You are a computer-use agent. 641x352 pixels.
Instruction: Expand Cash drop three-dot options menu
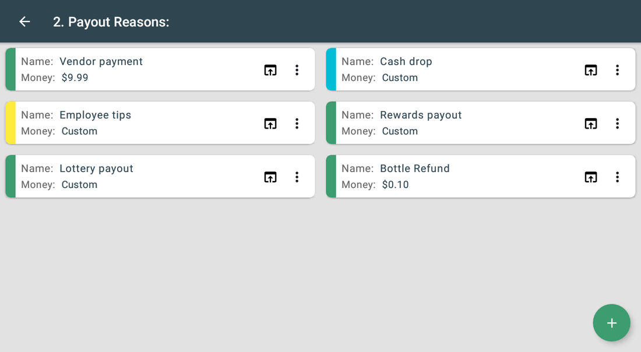(617, 70)
